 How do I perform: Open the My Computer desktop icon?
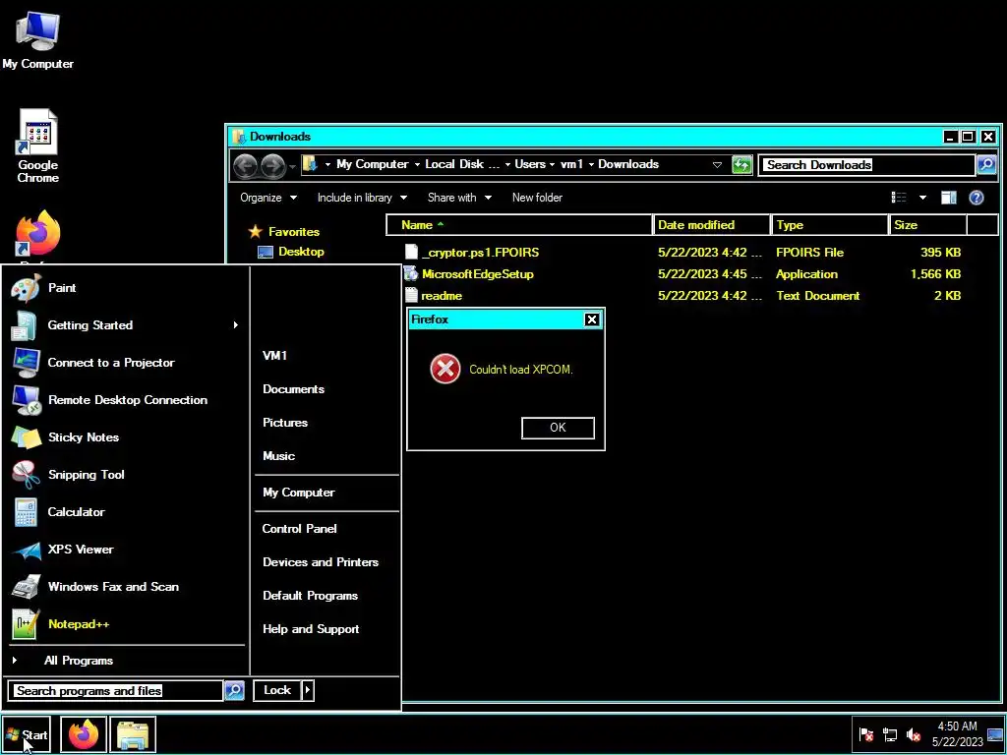(x=37, y=39)
